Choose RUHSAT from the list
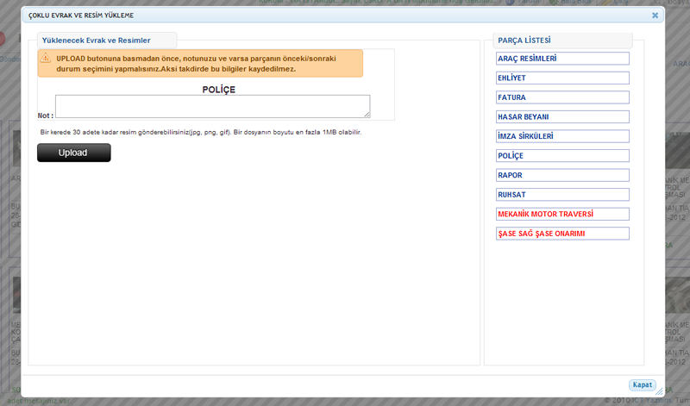This screenshot has height=406, width=690. (562, 195)
